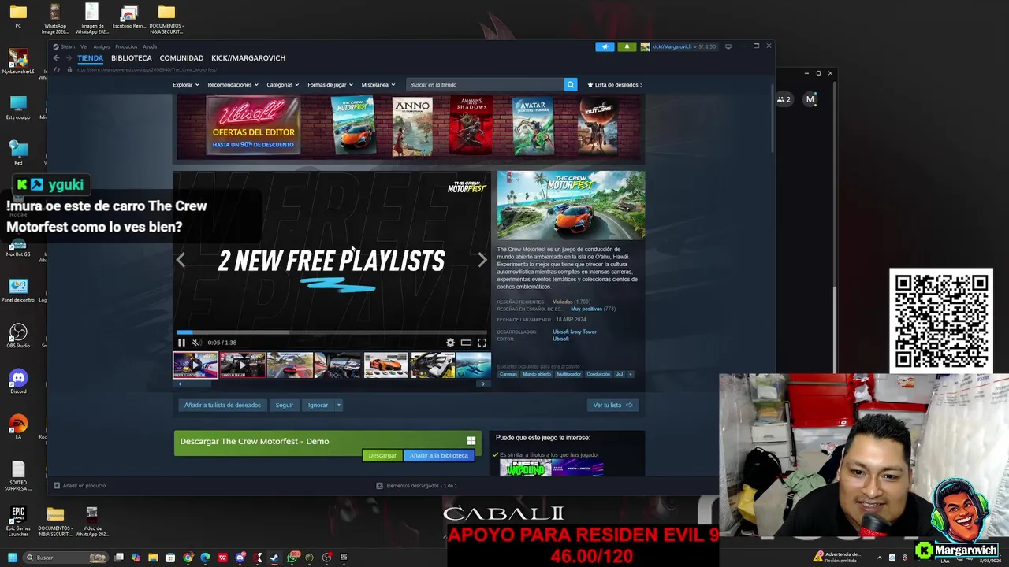Reload the Steam store page
Screen dimensions: 1009x567
[56, 69]
